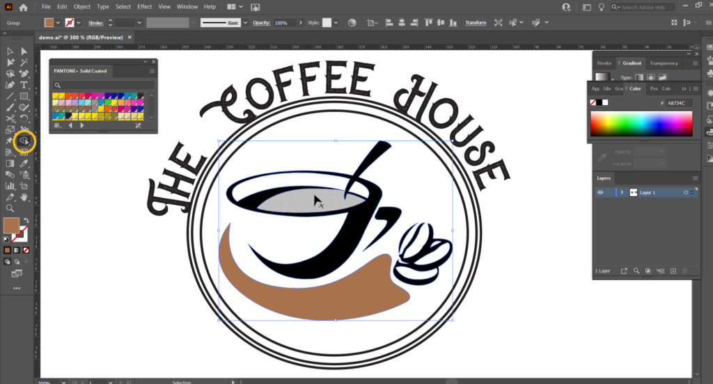Hide Layer 1 using the eye icon
Viewport: 713px width, 384px height.
[x=600, y=192]
